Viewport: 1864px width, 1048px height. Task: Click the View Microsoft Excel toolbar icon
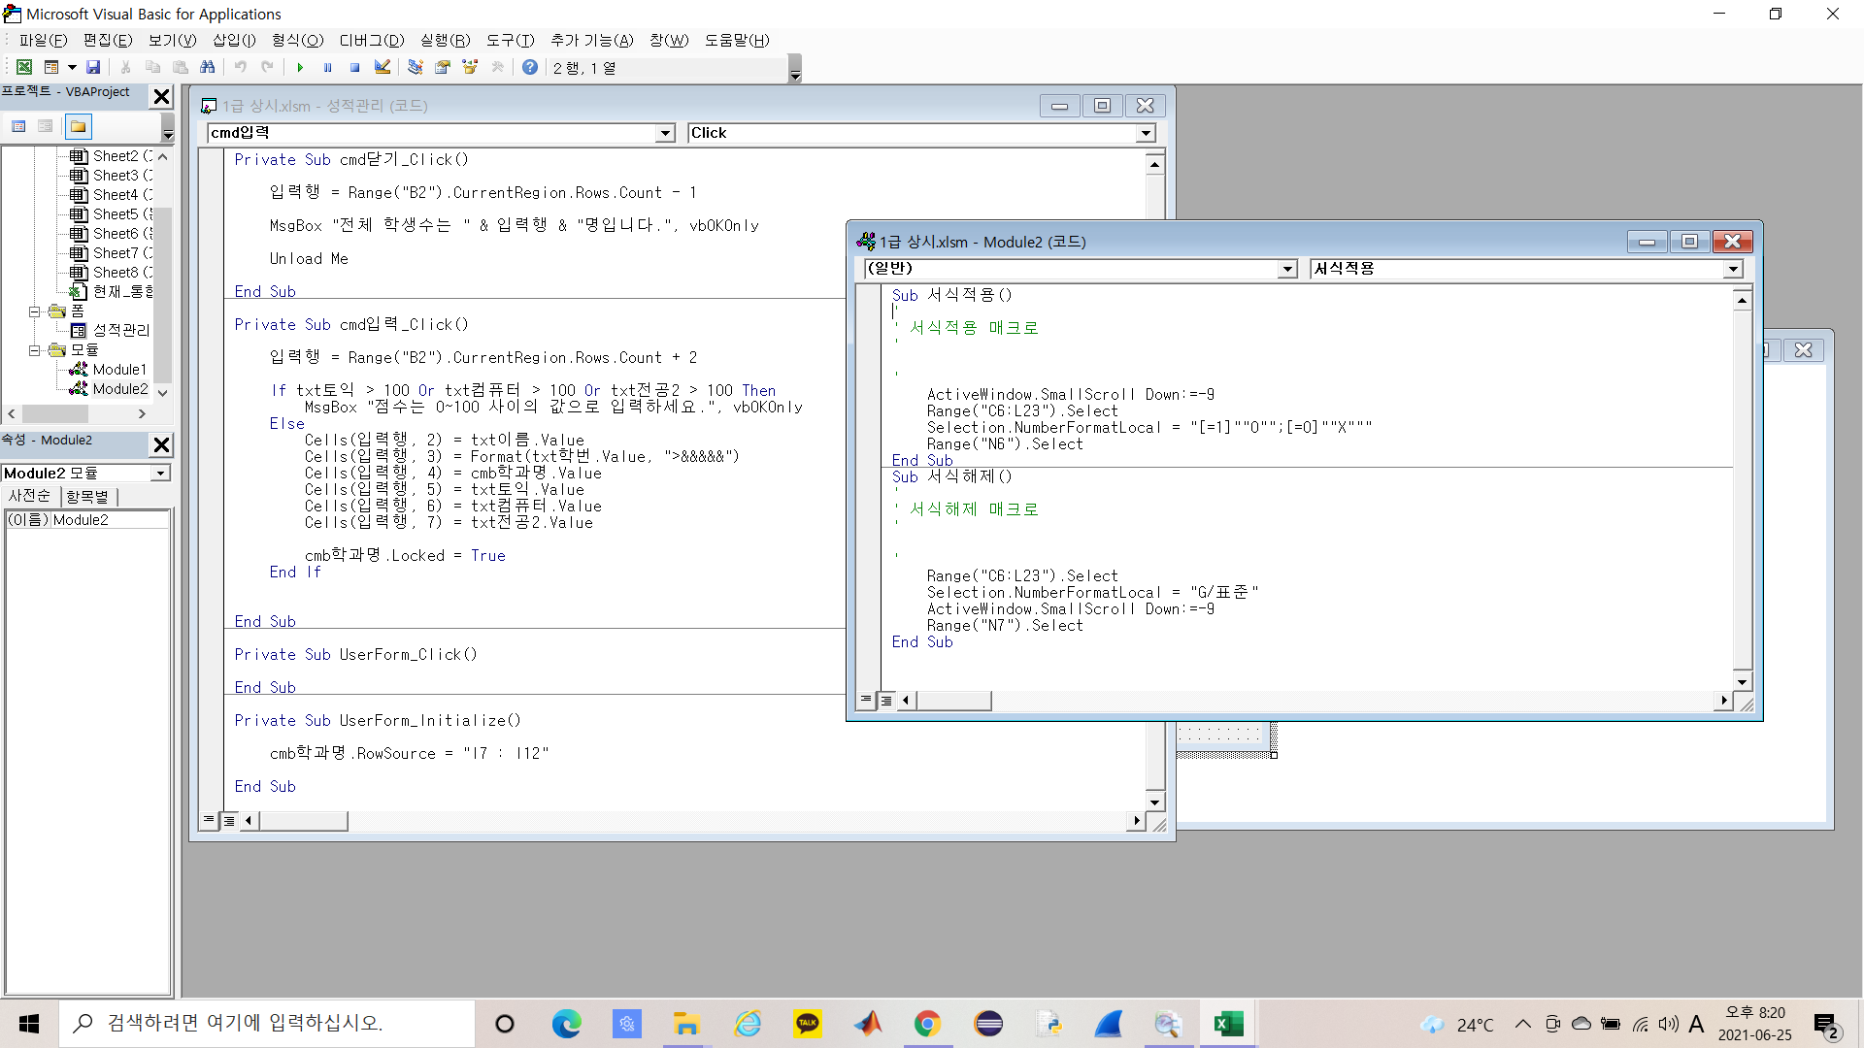(x=23, y=67)
